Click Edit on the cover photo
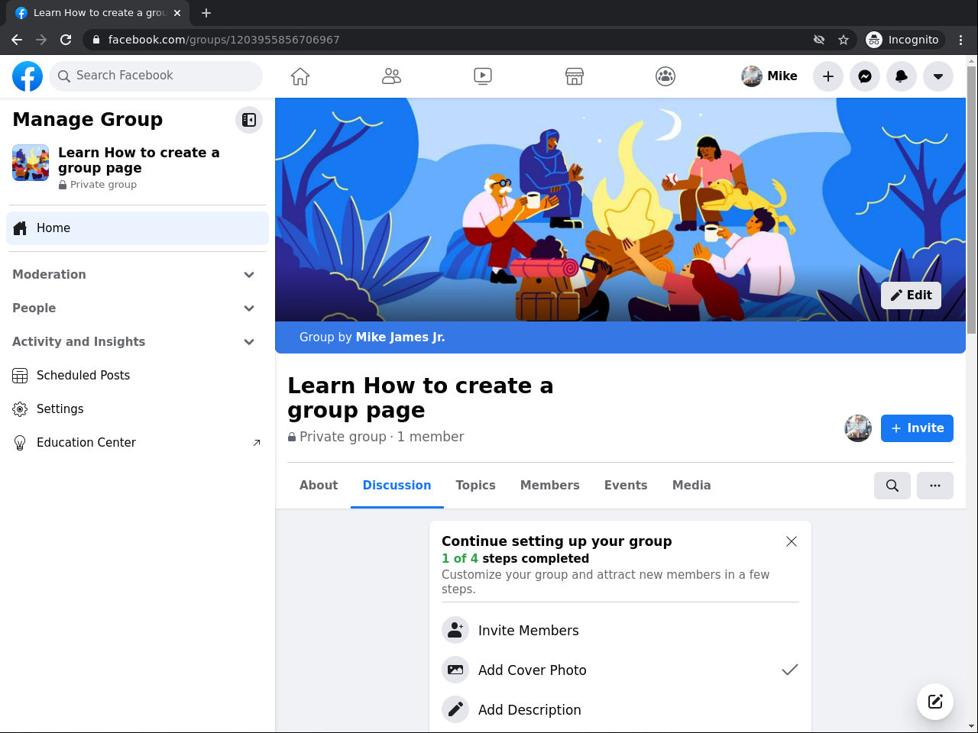The height and width of the screenshot is (733, 978). [911, 295]
